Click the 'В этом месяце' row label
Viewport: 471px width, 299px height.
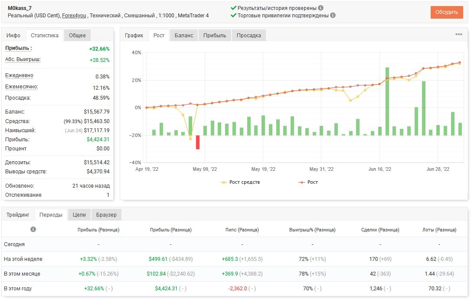point(22,274)
